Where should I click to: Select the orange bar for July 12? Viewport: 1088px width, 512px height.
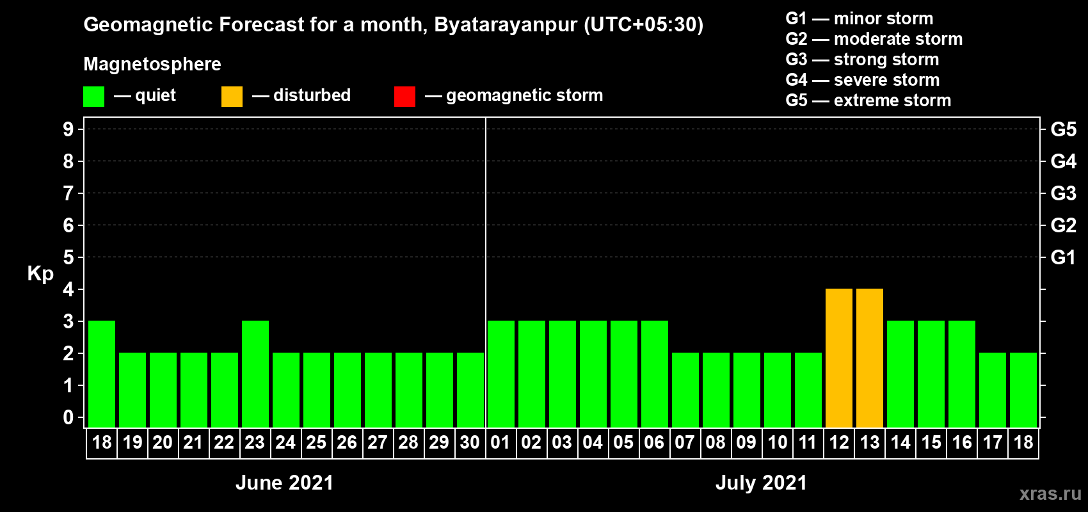[839, 358]
